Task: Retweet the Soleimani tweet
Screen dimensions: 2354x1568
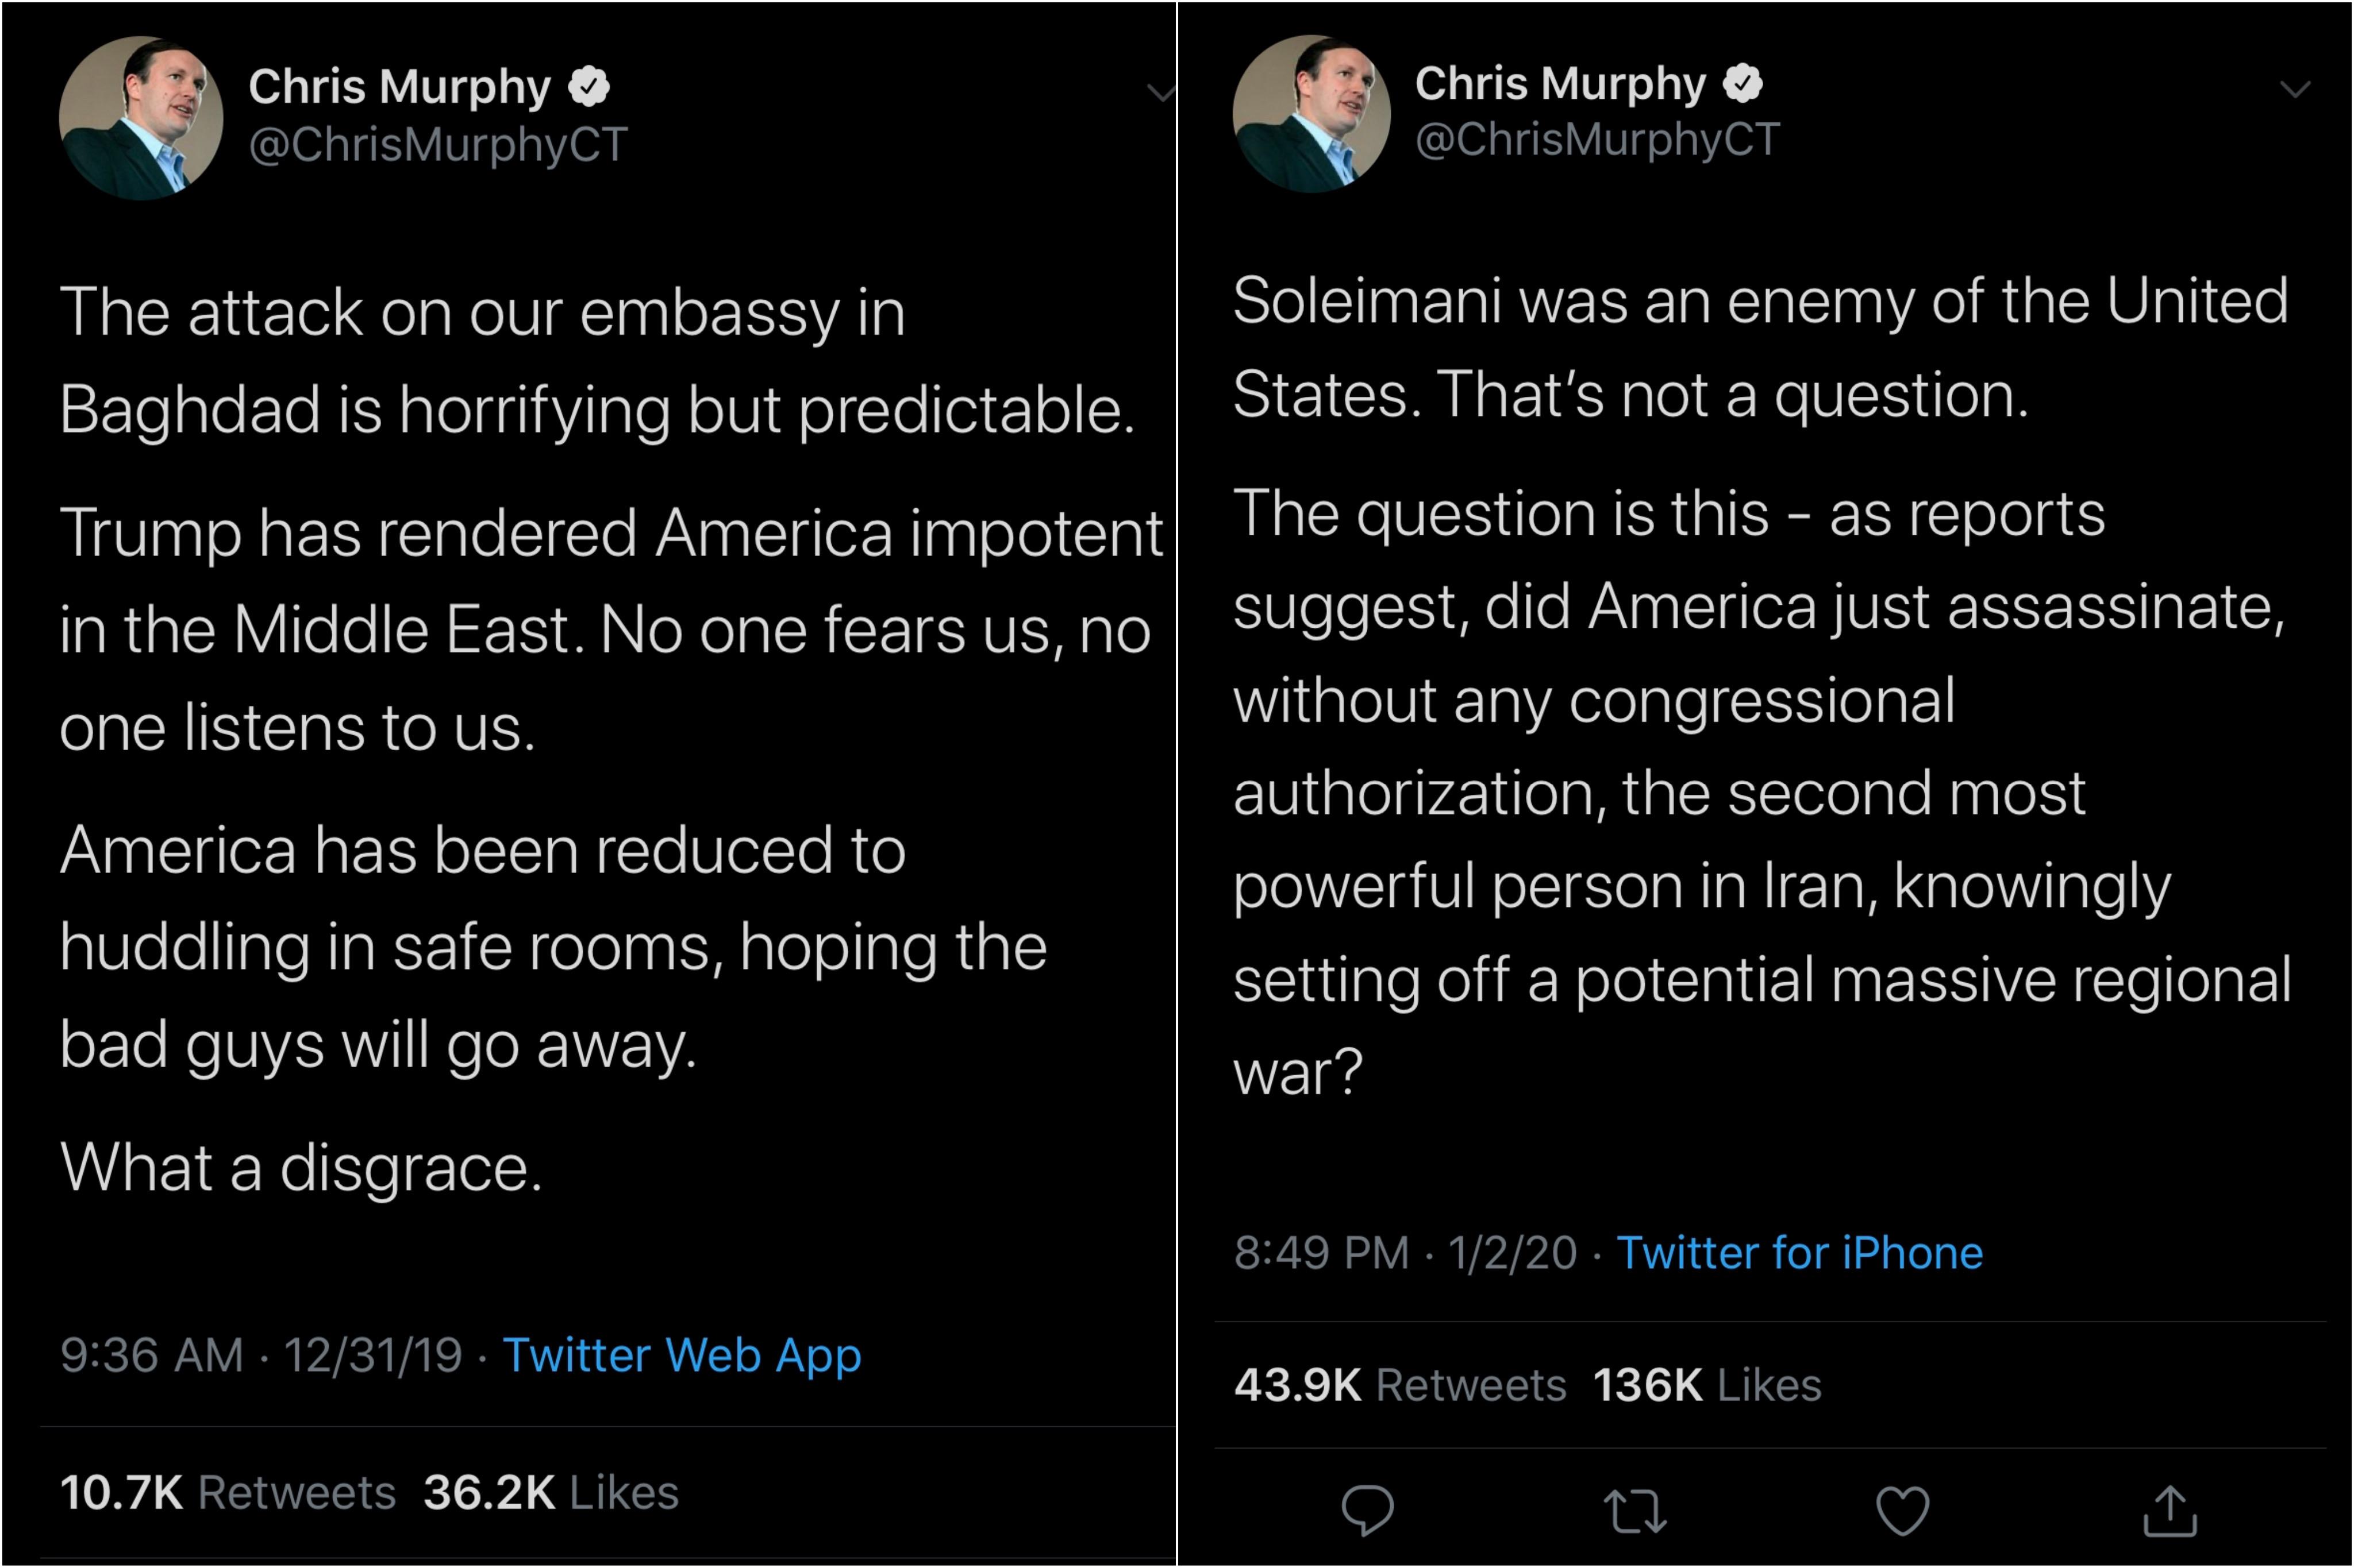Action: (x=1634, y=1510)
